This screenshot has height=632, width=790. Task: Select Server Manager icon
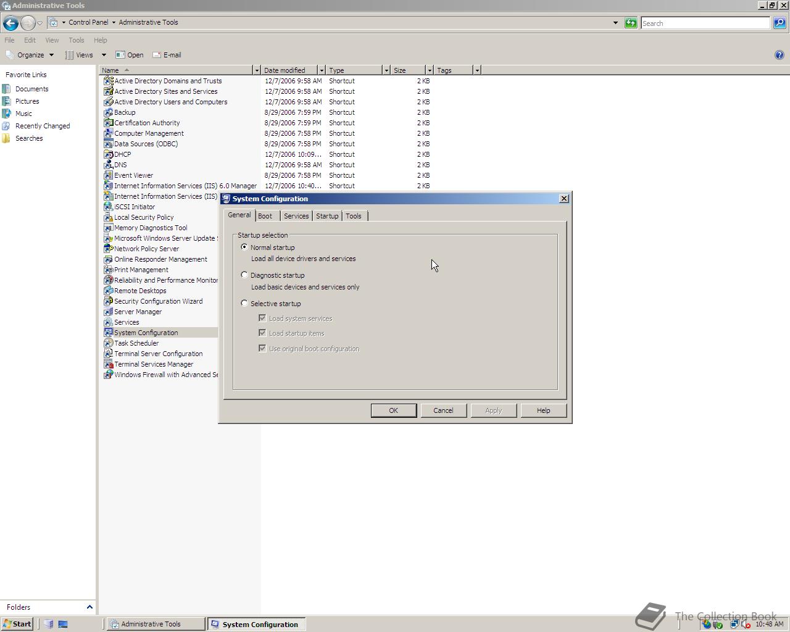(x=108, y=312)
